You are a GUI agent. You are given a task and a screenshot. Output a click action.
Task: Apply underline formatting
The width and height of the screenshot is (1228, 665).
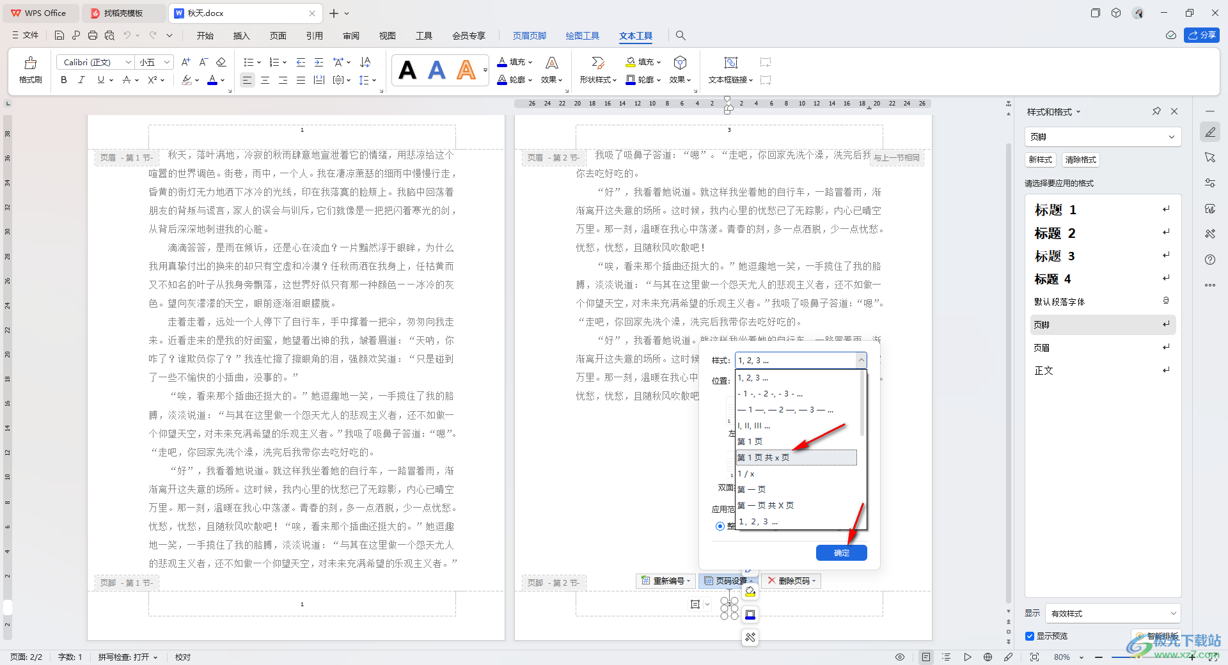100,80
